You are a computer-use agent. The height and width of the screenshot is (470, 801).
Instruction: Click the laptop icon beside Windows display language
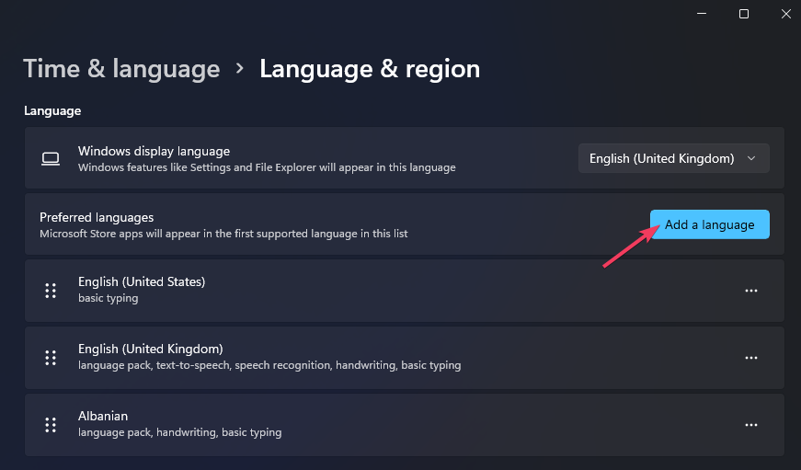pos(51,158)
